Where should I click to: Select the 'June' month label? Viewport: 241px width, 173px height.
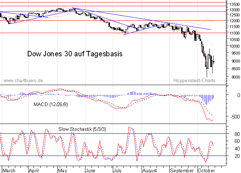point(91,170)
